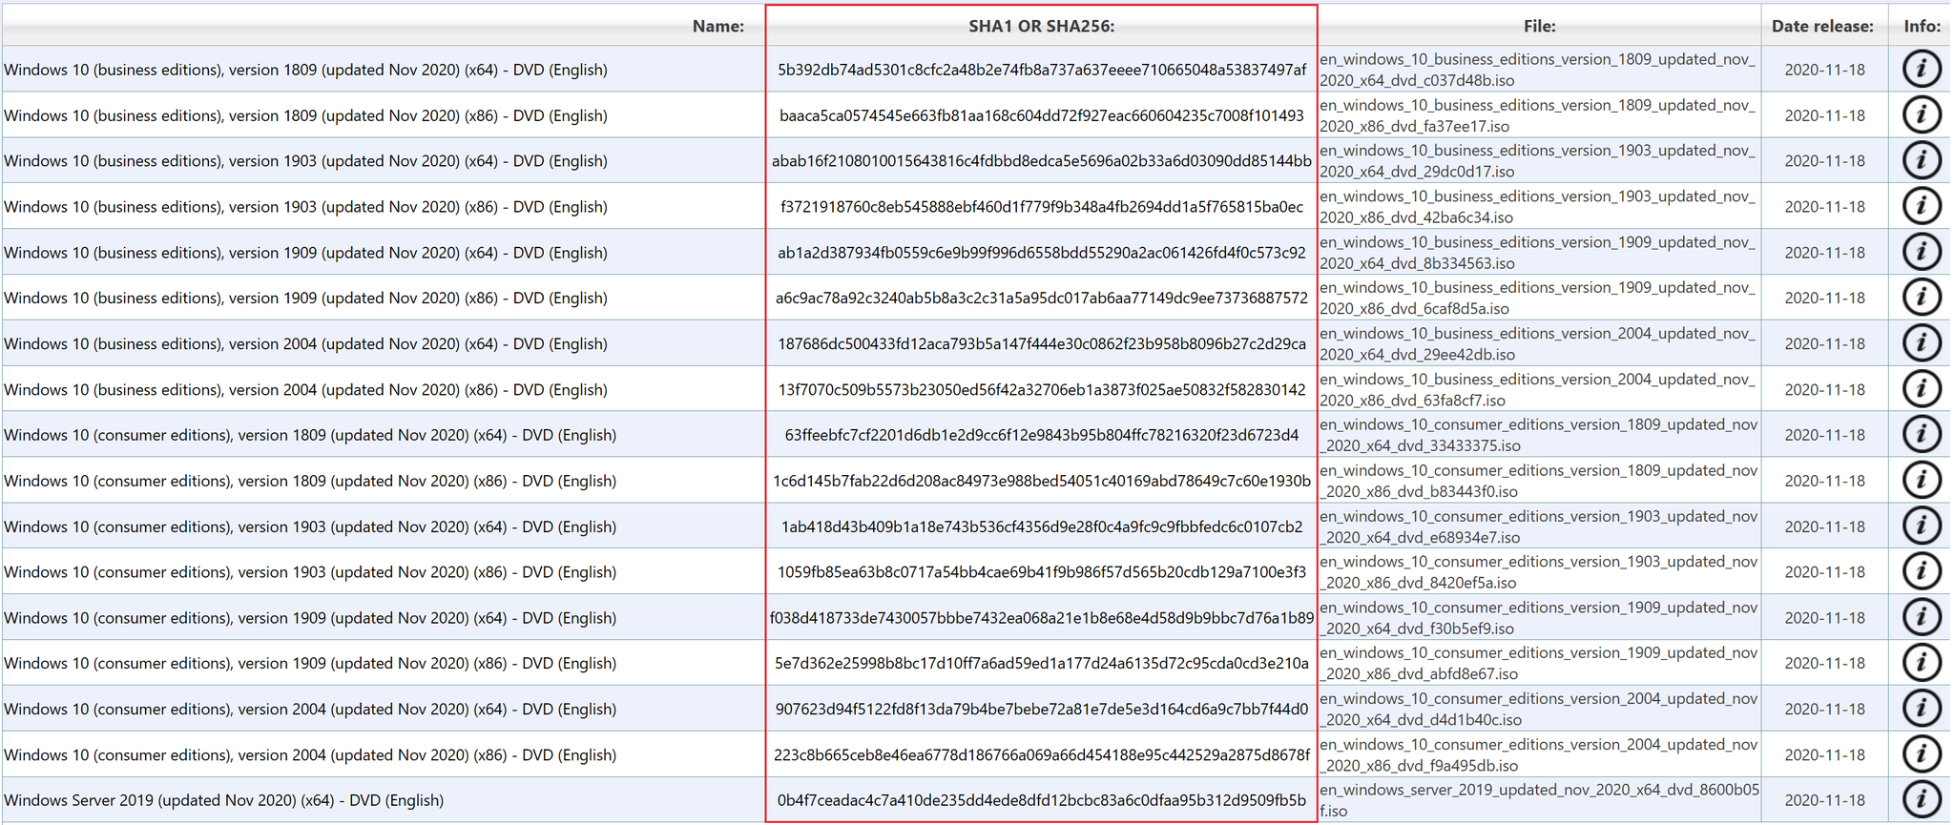Select file name ending x86_dvd_fa37ee17.iso
Screen dimensions: 1954x825
coord(1538,115)
